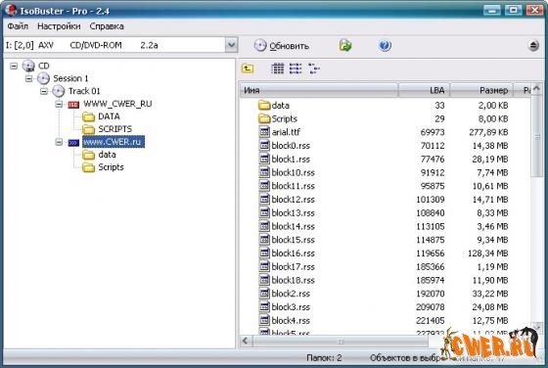Click the Обновить refresh button
The image size is (548, 368).
click(x=282, y=46)
